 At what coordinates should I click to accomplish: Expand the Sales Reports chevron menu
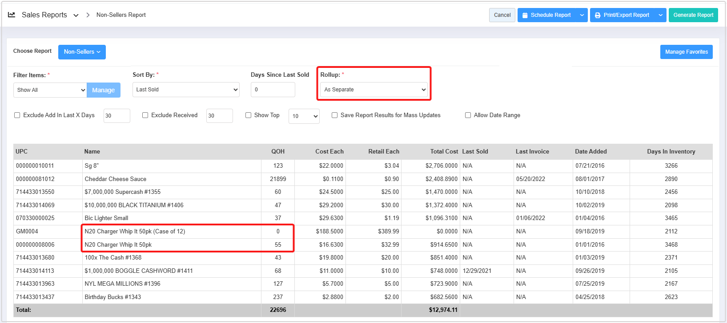coord(76,15)
